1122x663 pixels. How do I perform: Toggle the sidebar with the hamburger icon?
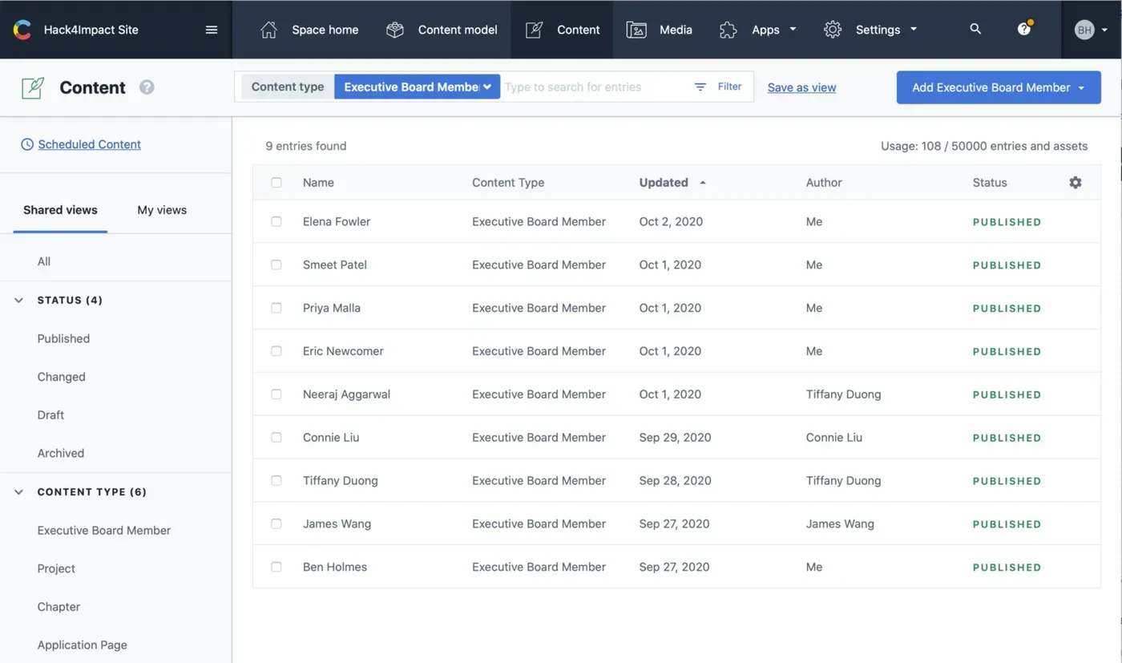pos(212,29)
